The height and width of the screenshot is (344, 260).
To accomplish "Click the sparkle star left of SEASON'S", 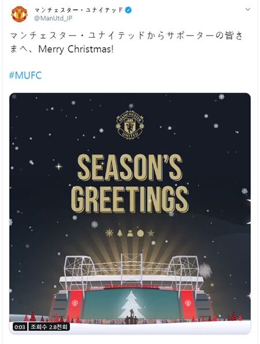I will coord(58,167).
